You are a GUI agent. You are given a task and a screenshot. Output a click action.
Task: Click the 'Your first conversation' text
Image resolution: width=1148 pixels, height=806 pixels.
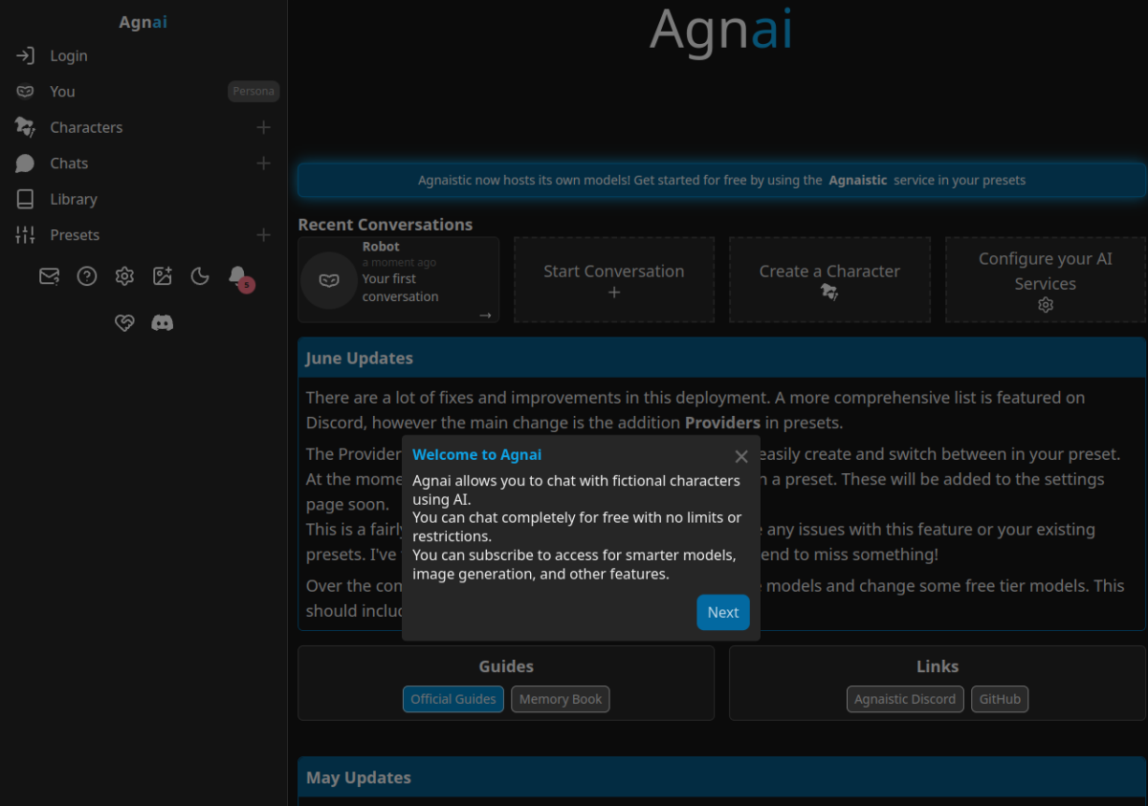point(400,288)
